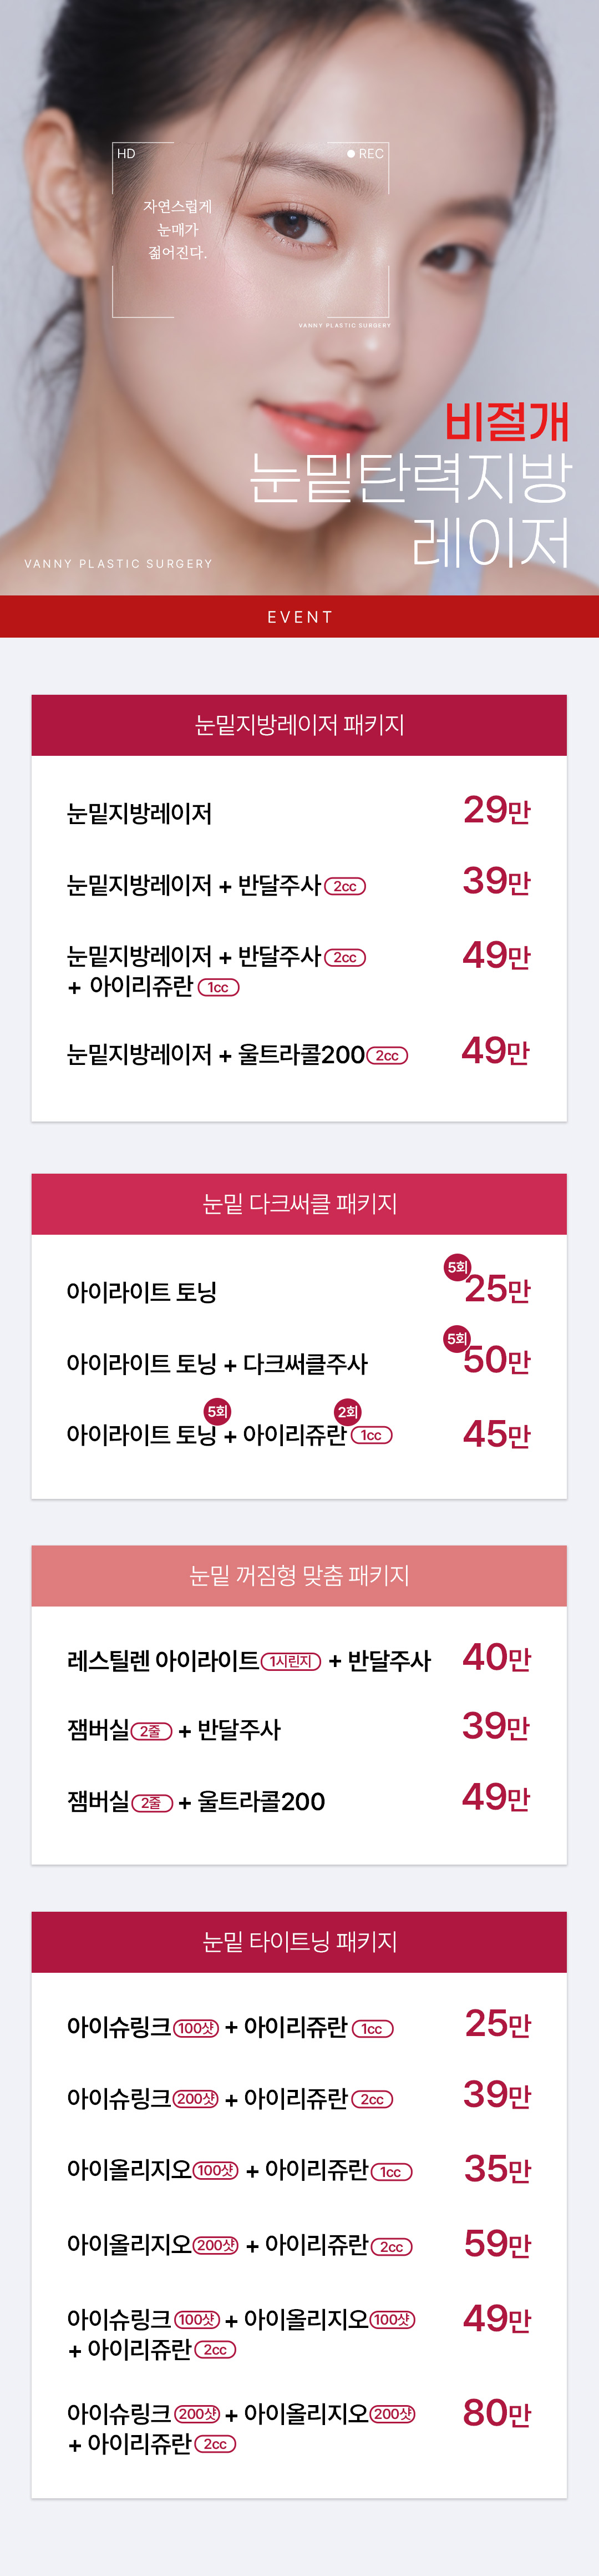The image size is (599, 2576).
Task: Click the 5회 badge beside the 25만 price
Action: coord(457,1267)
